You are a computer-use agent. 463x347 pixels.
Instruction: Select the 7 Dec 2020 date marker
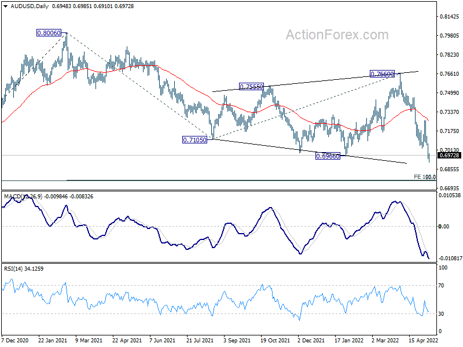pyautogui.click(x=15, y=340)
